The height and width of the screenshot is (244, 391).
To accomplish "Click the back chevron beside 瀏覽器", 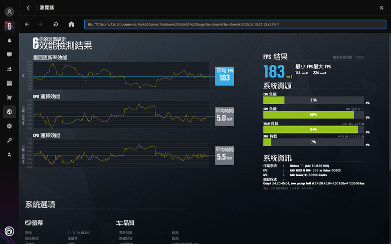I will 28,7.
